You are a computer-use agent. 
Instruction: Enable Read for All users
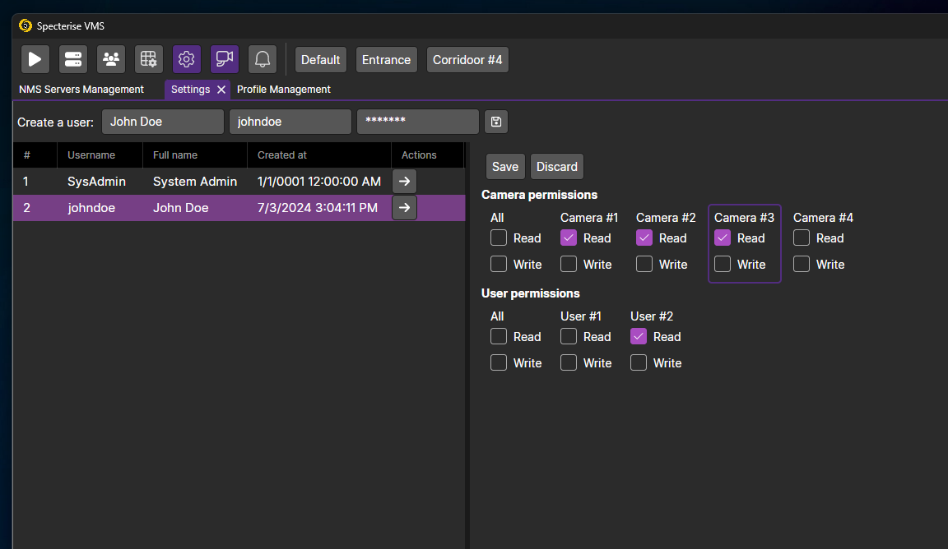[499, 336]
